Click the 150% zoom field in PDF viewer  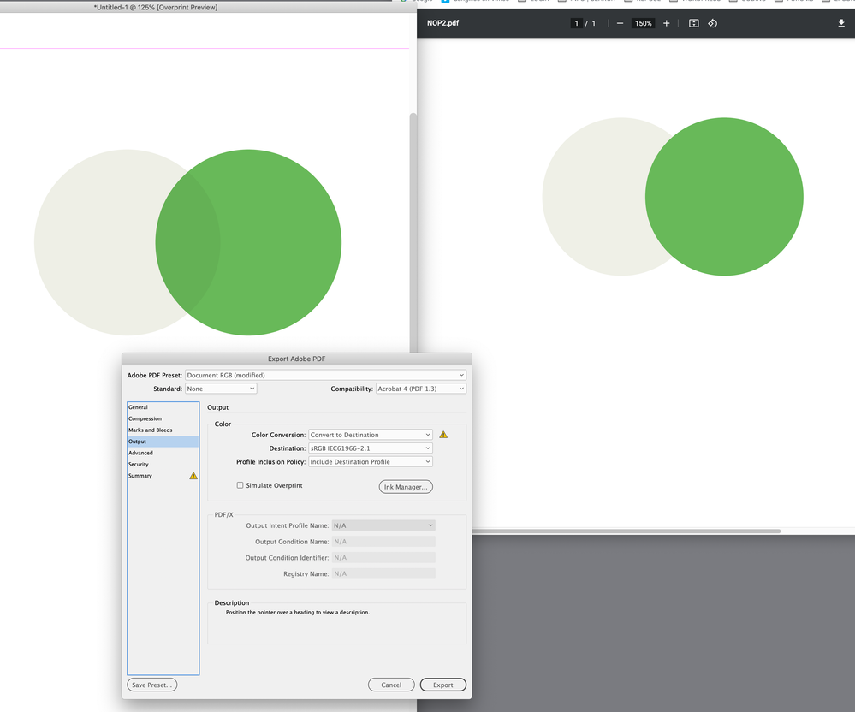643,23
